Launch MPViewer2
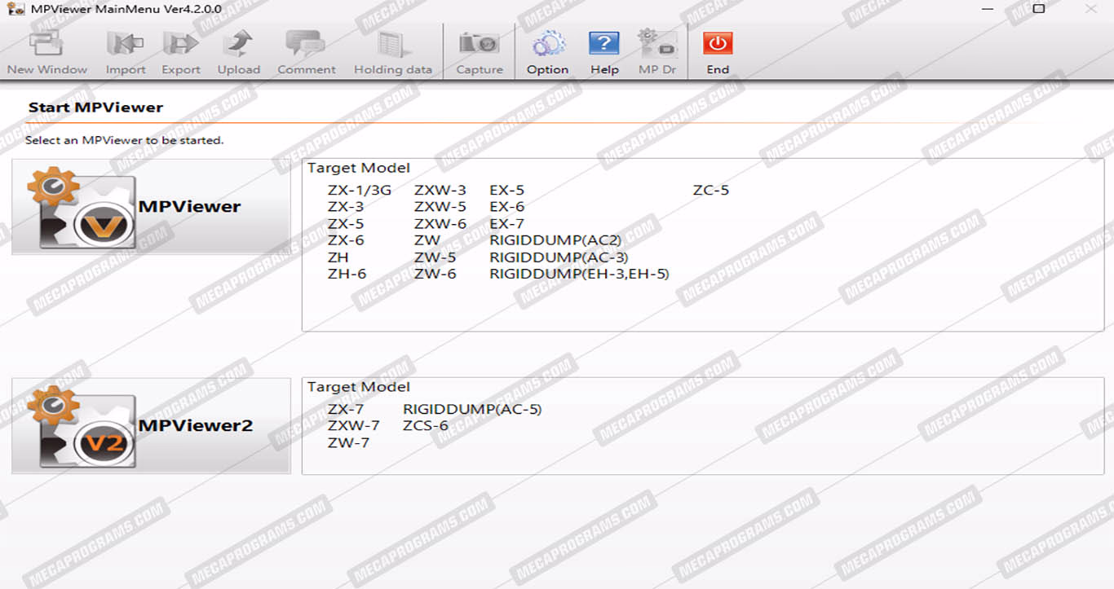 [x=151, y=425]
